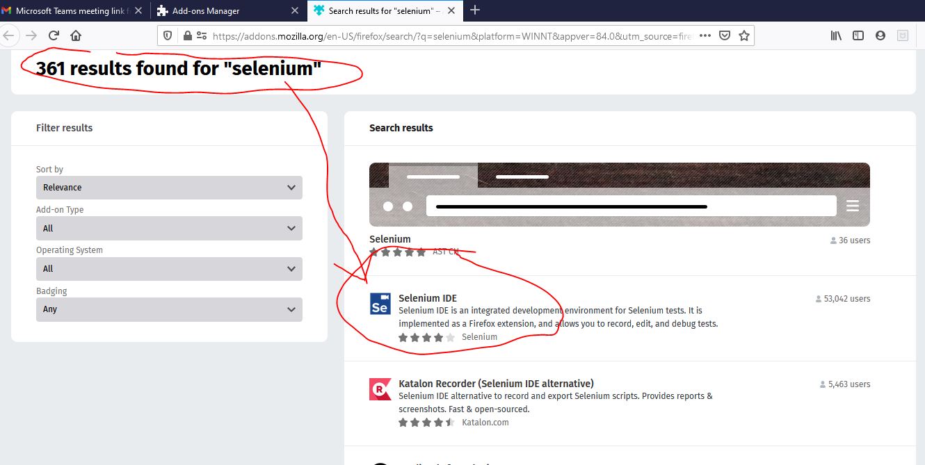Expand the Add-on Type dropdown

click(169, 228)
